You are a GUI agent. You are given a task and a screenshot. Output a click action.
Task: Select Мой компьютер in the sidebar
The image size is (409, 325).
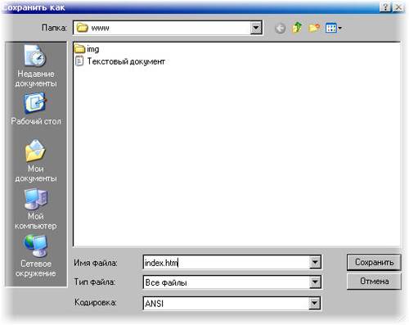[x=35, y=210]
